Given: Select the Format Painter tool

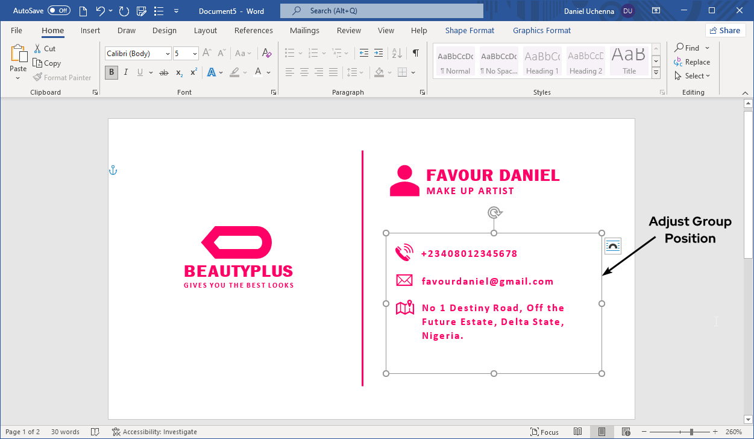Looking at the screenshot, I should pyautogui.click(x=62, y=77).
